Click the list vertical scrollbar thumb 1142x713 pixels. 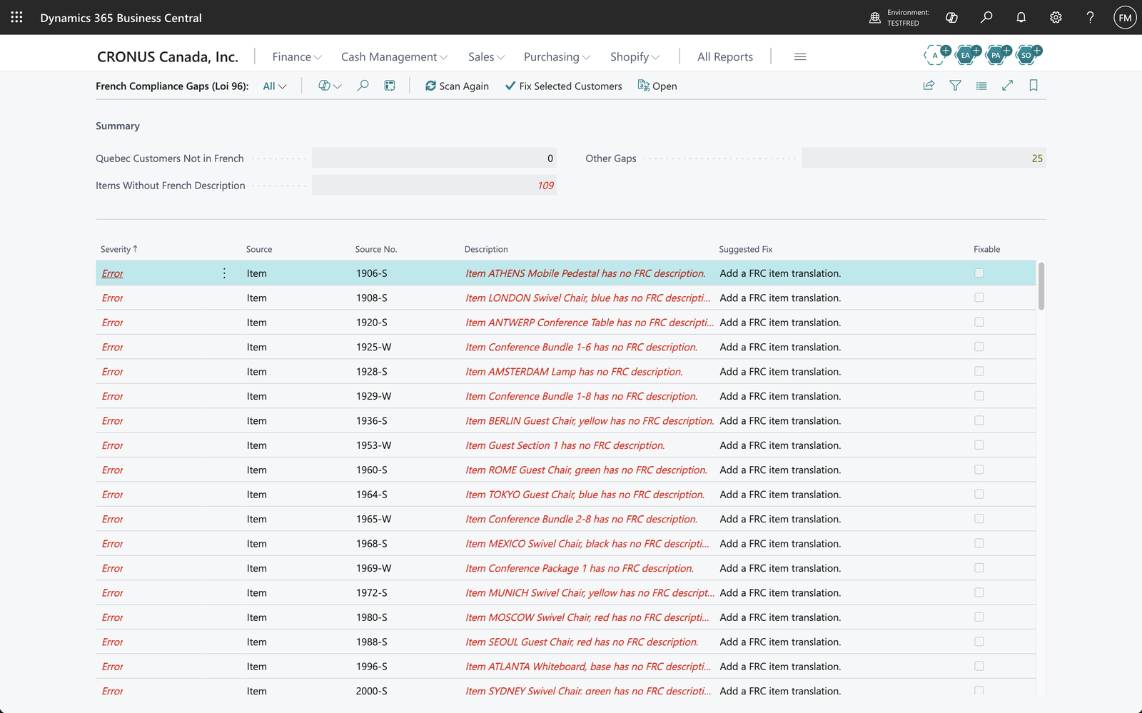click(x=1041, y=286)
